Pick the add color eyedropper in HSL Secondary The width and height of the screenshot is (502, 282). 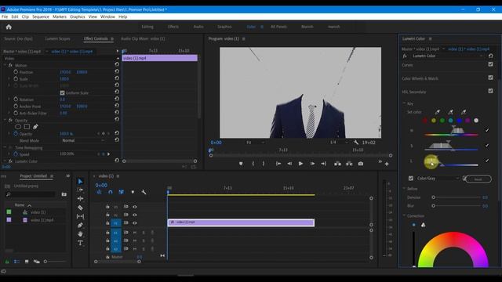pyautogui.click(x=450, y=112)
